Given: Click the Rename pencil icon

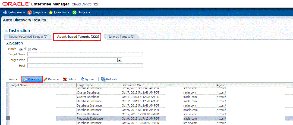Looking at the screenshot, I should pyautogui.click(x=45, y=79).
